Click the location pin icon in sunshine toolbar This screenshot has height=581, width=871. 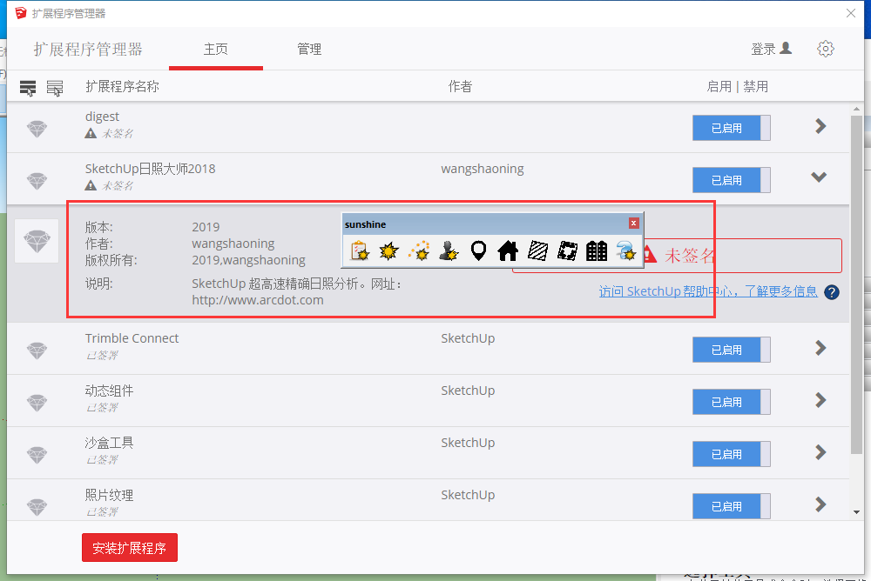(478, 250)
